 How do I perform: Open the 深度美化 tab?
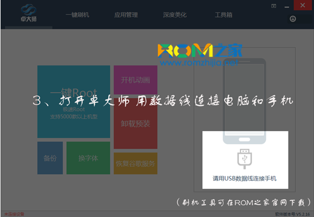[175, 15]
